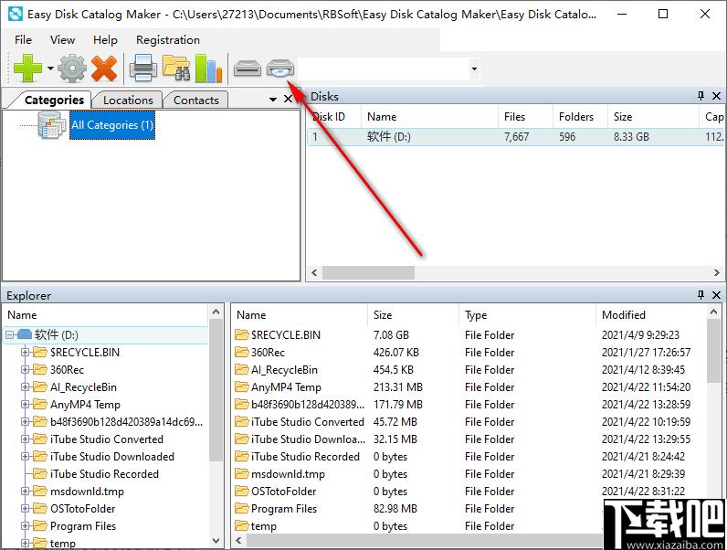
Task: Select OSTotoFolder row in file list
Action: pos(469,492)
